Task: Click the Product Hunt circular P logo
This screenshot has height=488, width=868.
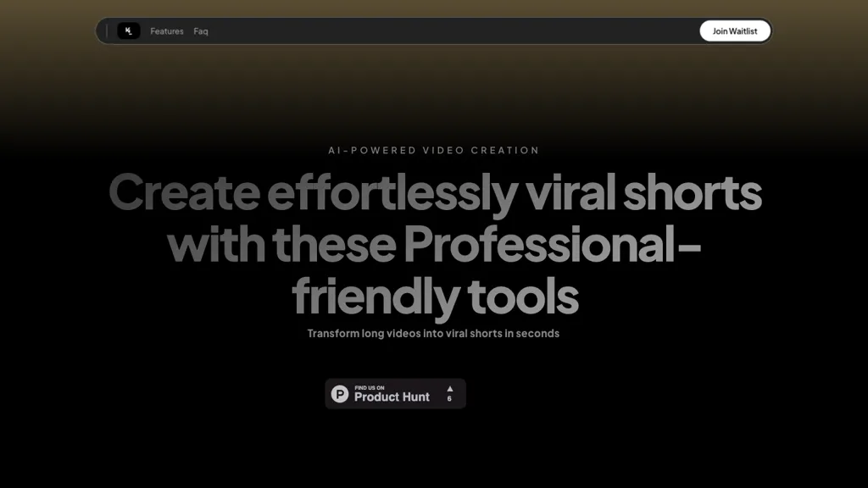Action: point(340,394)
